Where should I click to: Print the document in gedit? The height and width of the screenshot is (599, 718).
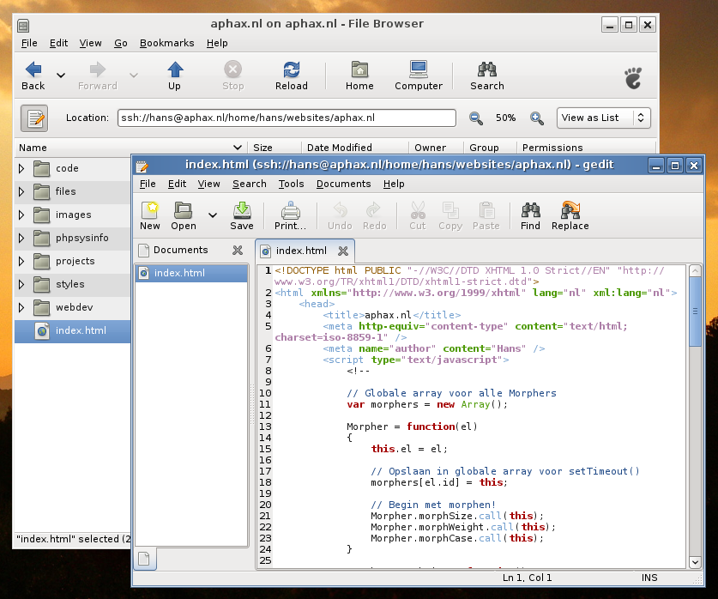coord(290,216)
